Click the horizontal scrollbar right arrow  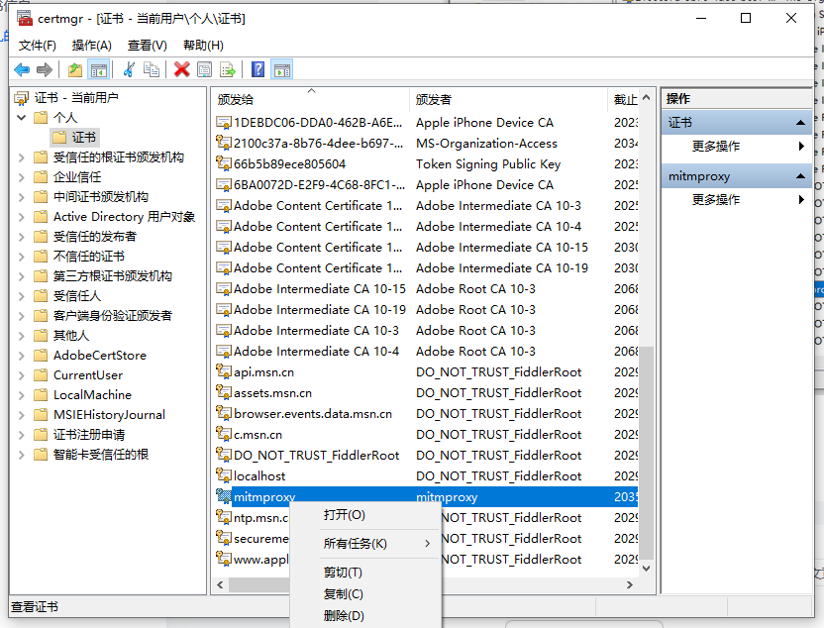point(630,584)
